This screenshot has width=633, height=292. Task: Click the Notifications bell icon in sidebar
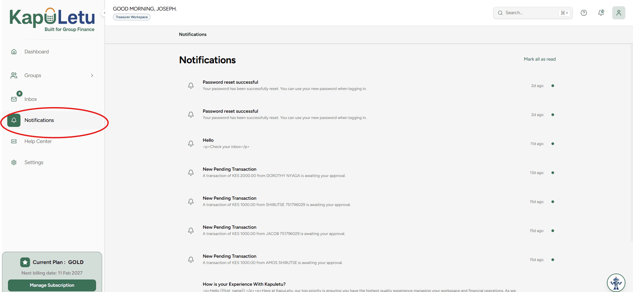[x=14, y=120]
